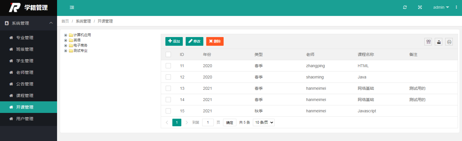Click teacher cell shaoming
Image resolution: width=462 pixels, height=141 pixels.
point(315,77)
